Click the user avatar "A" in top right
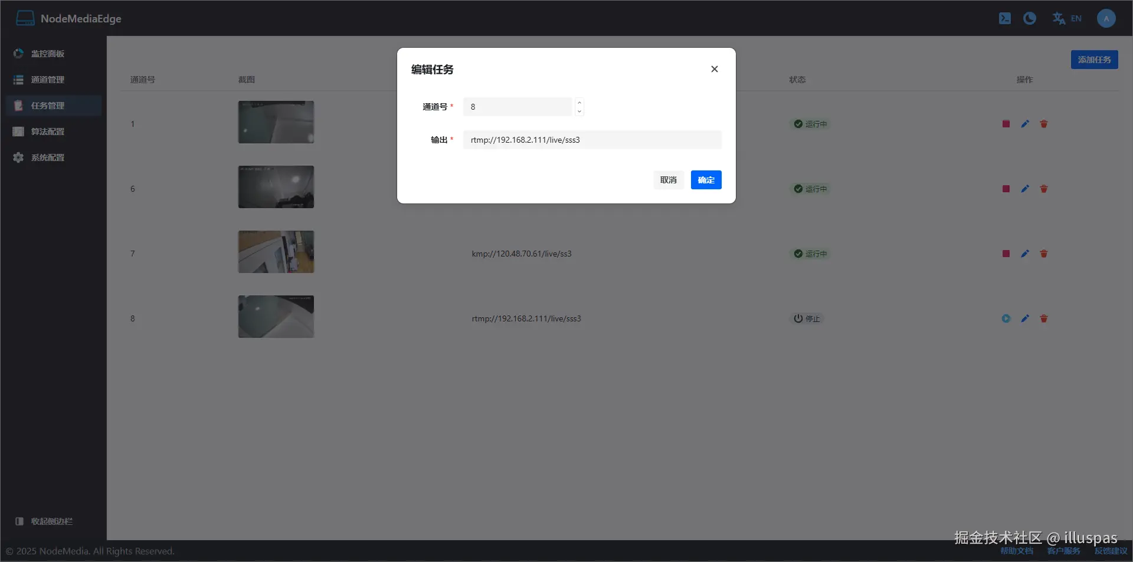This screenshot has height=562, width=1133. (x=1106, y=18)
